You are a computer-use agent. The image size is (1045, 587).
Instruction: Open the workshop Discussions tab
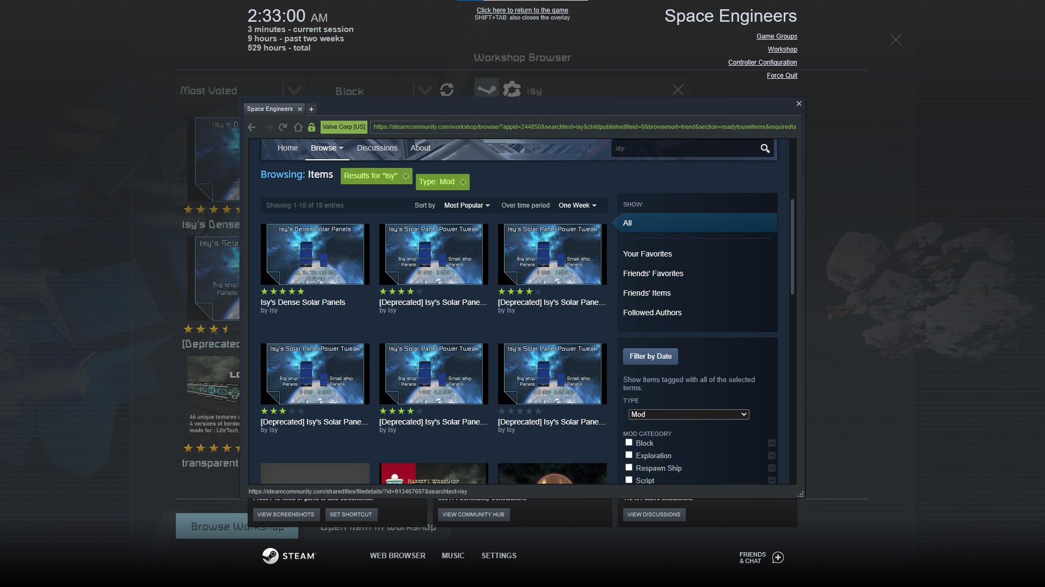[x=377, y=148]
